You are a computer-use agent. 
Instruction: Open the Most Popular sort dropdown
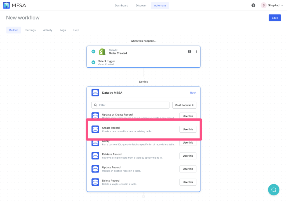tap(184, 105)
